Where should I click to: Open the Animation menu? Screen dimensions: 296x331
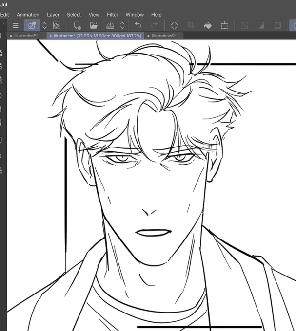click(28, 15)
